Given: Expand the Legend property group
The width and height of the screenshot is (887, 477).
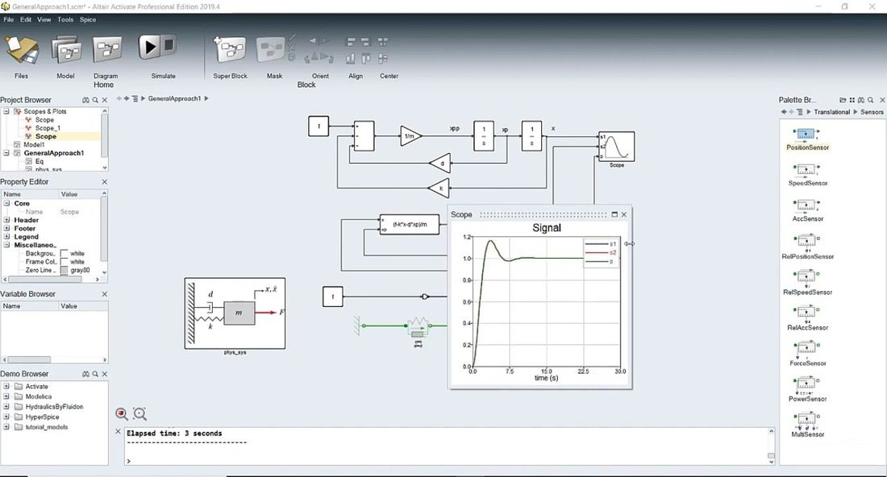Looking at the screenshot, I should pos(6,237).
